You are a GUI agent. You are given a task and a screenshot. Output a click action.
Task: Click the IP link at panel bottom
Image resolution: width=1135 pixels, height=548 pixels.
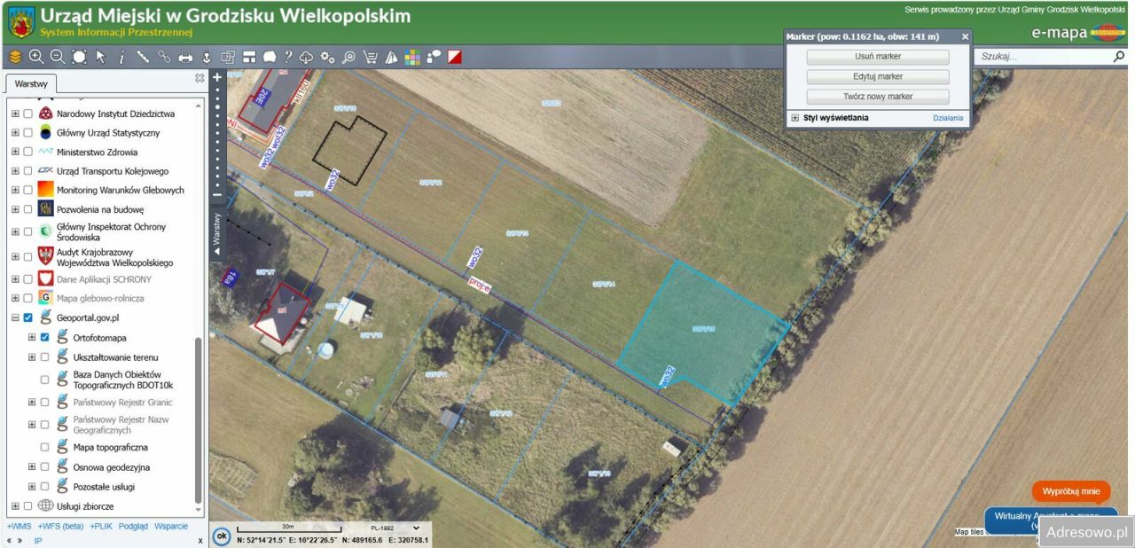tap(38, 540)
